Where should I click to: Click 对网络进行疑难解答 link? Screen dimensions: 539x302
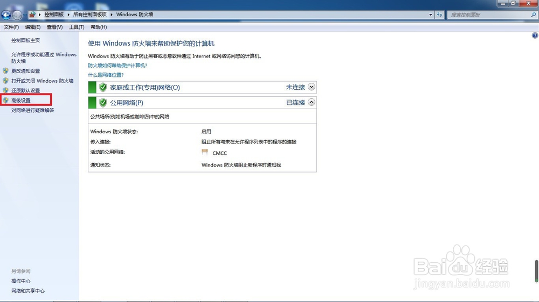[33, 110]
